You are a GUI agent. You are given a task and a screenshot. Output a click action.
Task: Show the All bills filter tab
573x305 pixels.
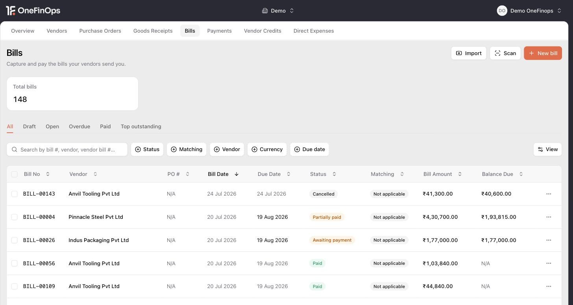(10, 126)
